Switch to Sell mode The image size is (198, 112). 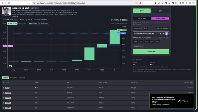[160, 11]
